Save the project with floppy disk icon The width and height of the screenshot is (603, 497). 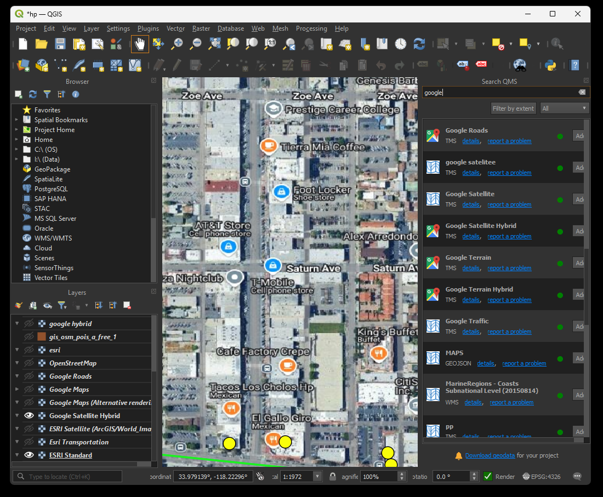click(x=60, y=44)
